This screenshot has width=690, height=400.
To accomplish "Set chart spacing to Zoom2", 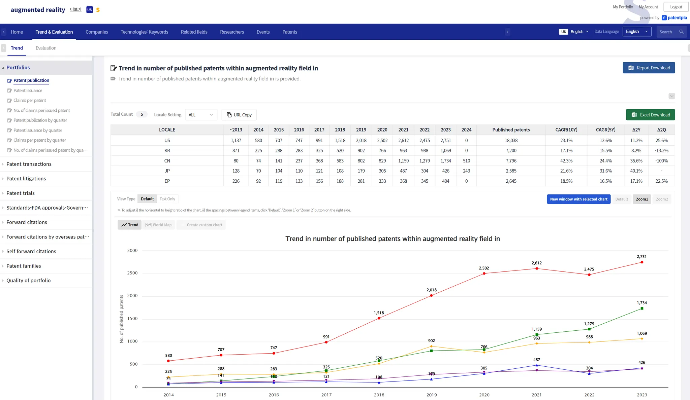I will 662,199.
